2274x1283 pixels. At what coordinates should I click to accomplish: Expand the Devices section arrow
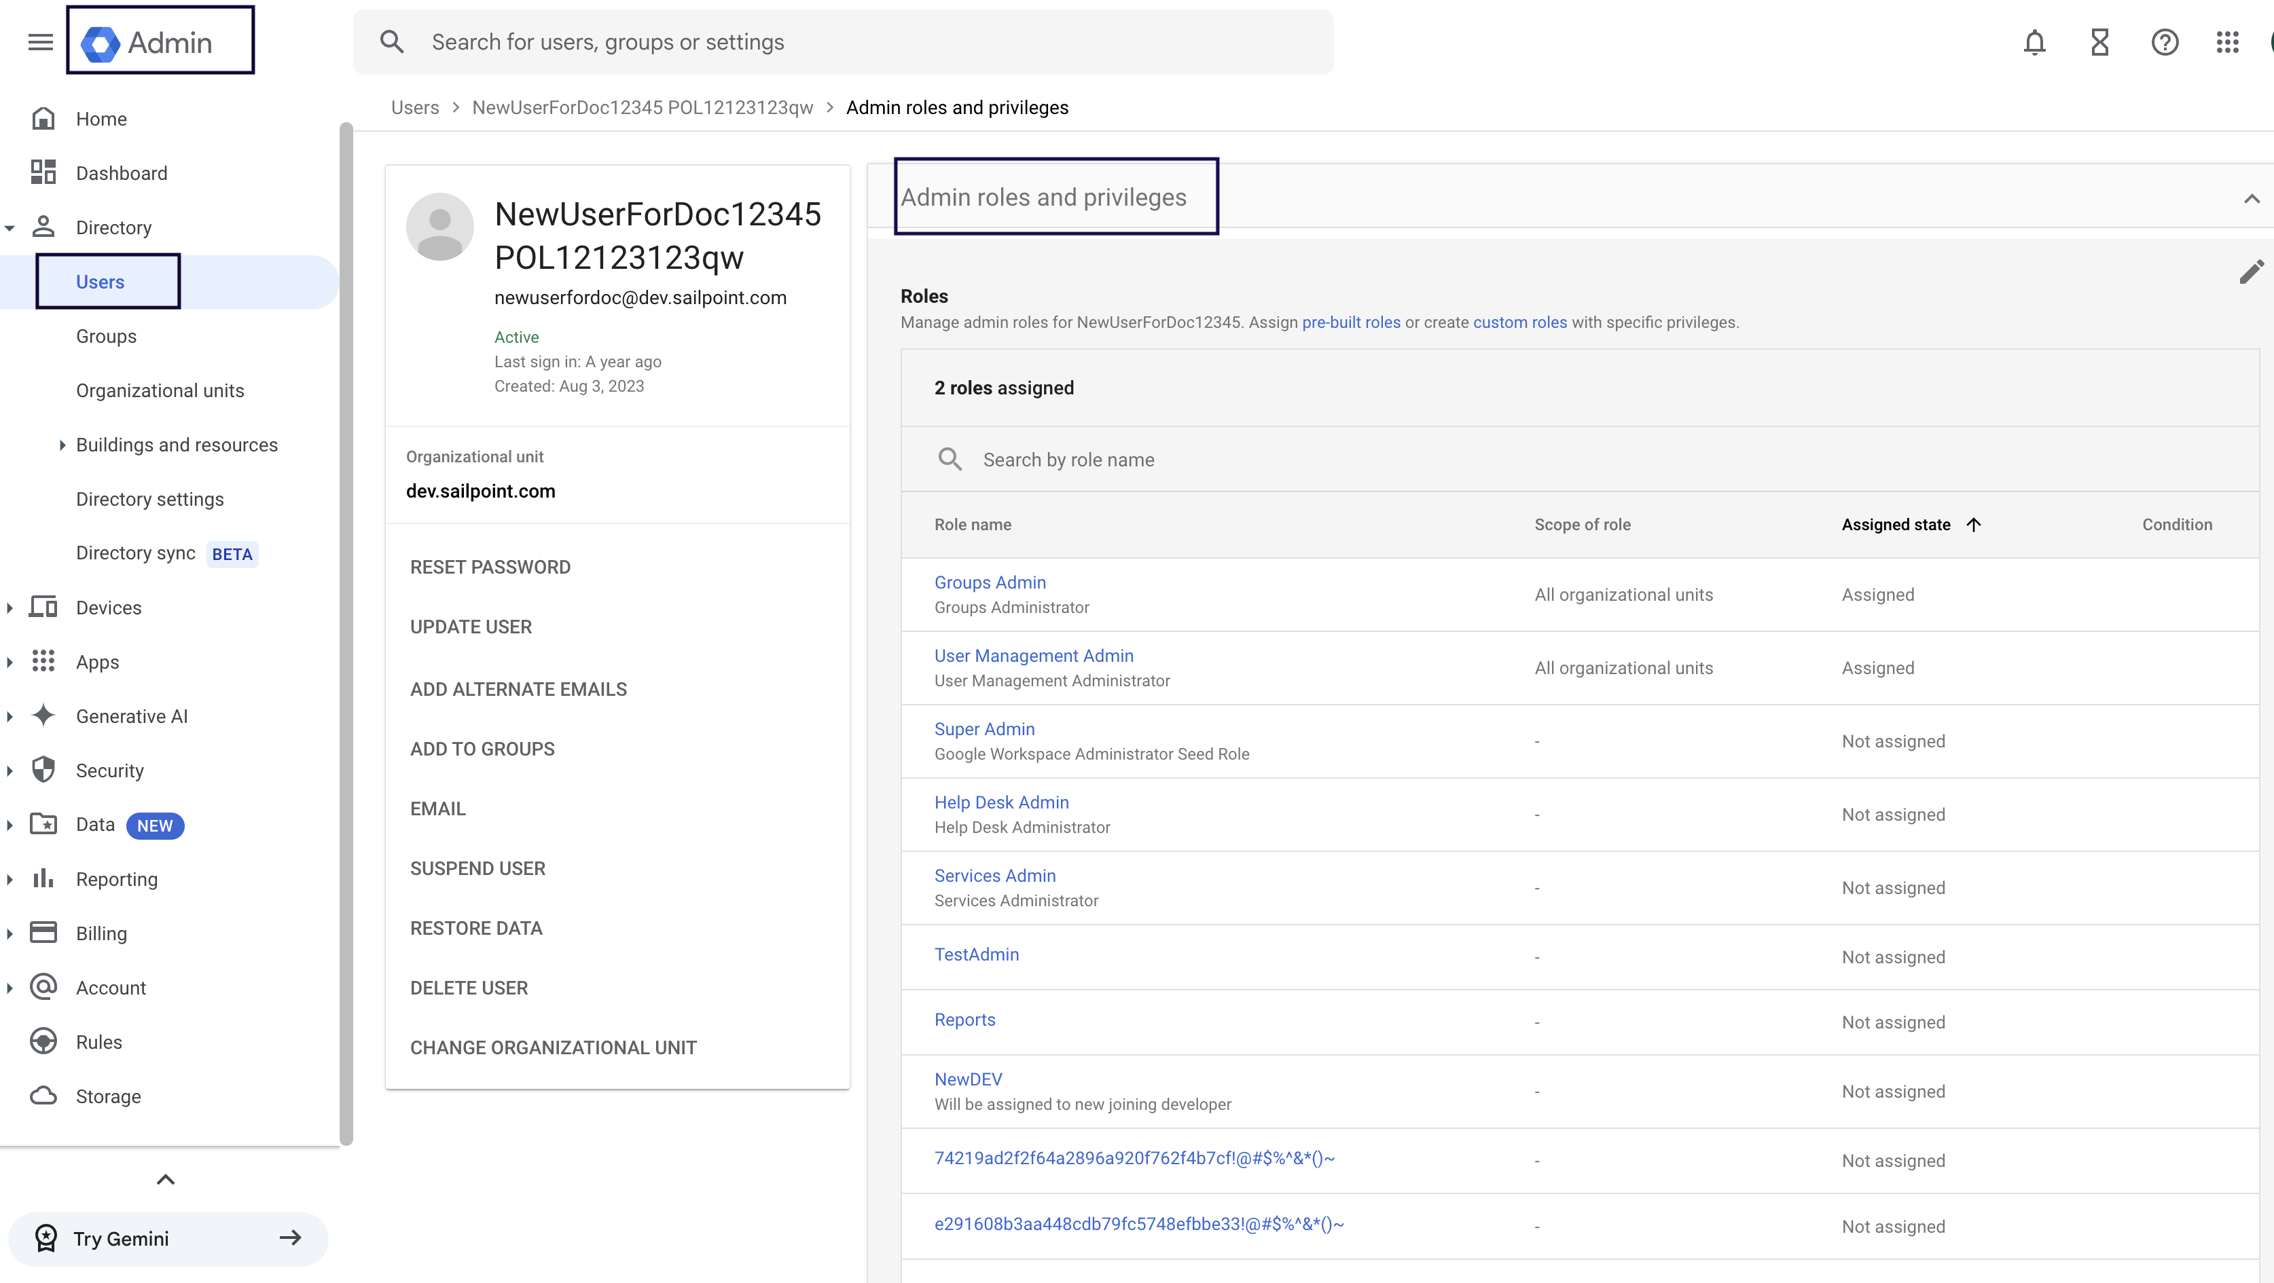(10, 608)
